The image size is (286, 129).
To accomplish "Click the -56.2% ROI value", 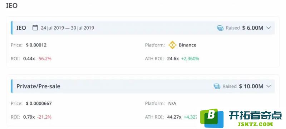I will [44, 59].
